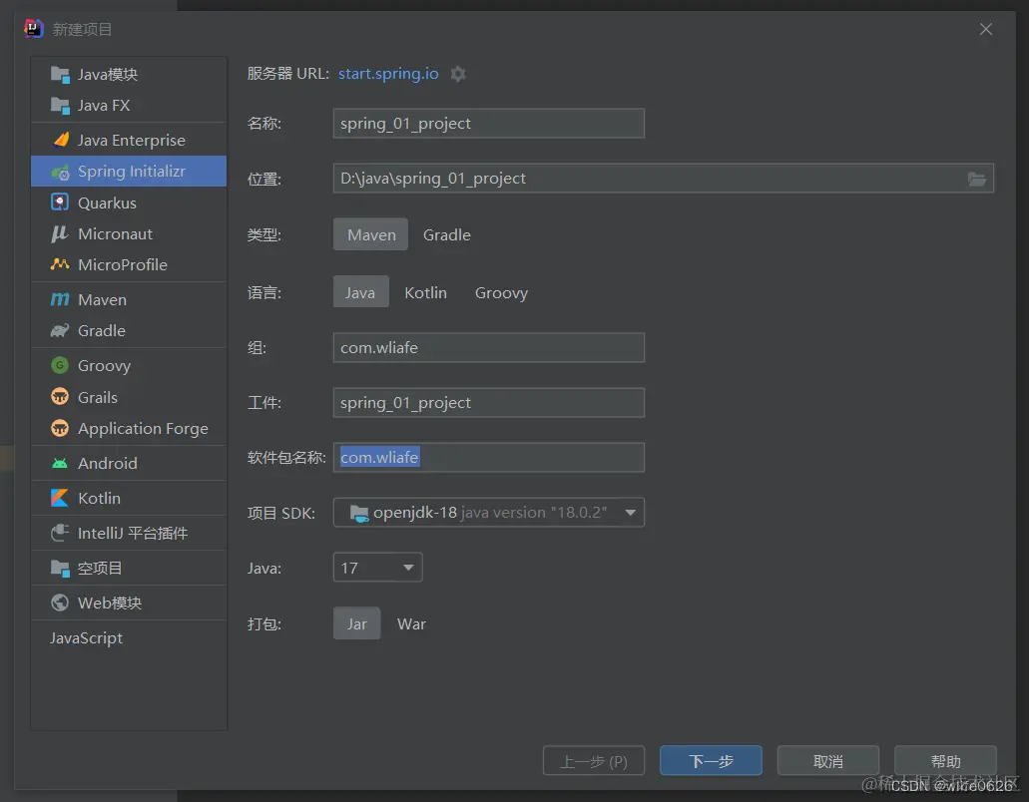The width and height of the screenshot is (1029, 802).
Task: Select the Kotlin logo icon
Action: 60,498
